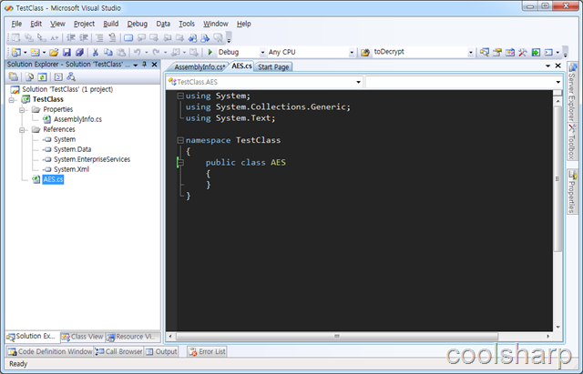Click the Save All icon
This screenshot has height=374, width=583.
pyautogui.click(x=79, y=53)
